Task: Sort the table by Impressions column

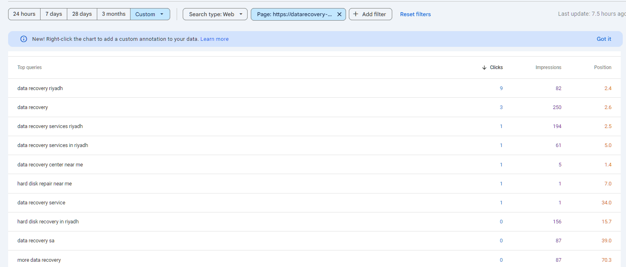Action: point(548,67)
